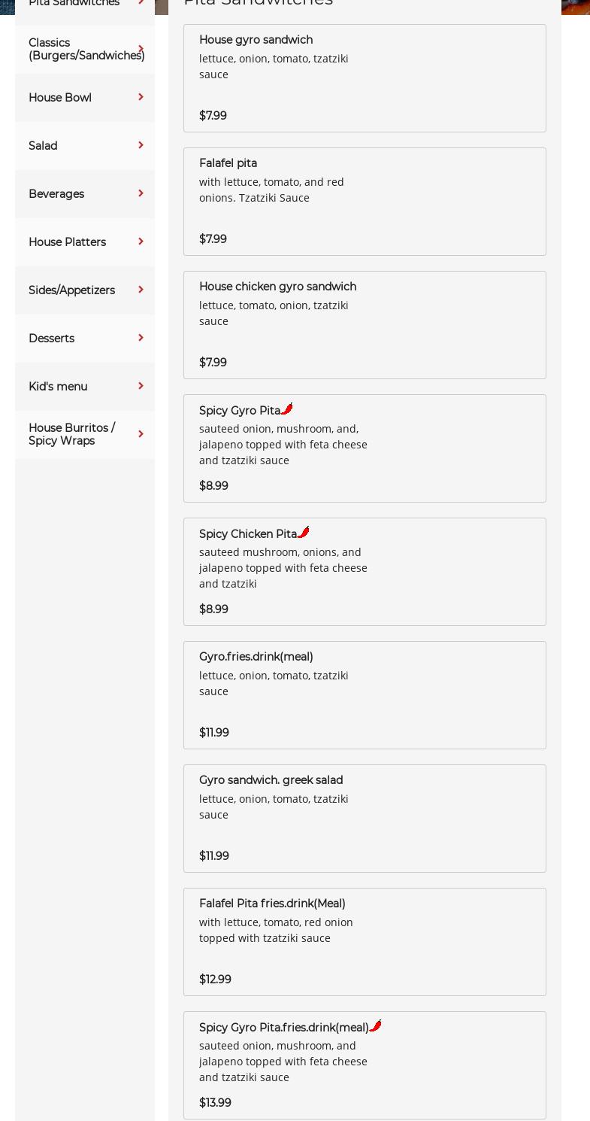Select the House gyro sandwich item
Viewport: 590px width, 1121px height.
(365, 78)
